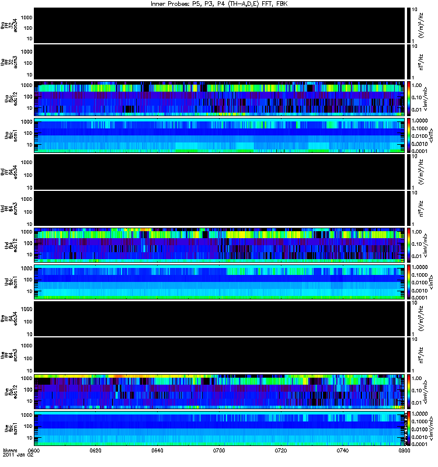Click the <|mV/m|> unit label of tha fbk edc12
Viewport: 438px width, 467px height.
point(425,99)
